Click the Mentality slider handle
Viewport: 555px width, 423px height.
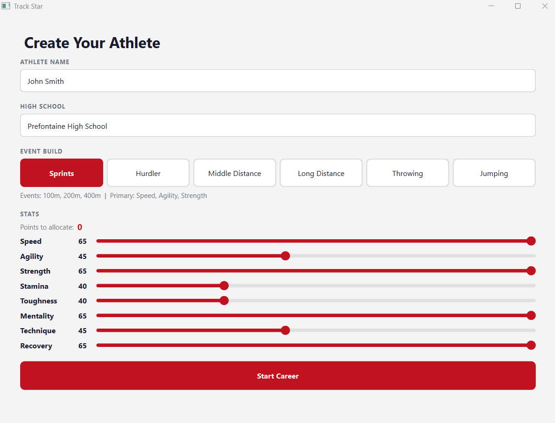(x=531, y=315)
